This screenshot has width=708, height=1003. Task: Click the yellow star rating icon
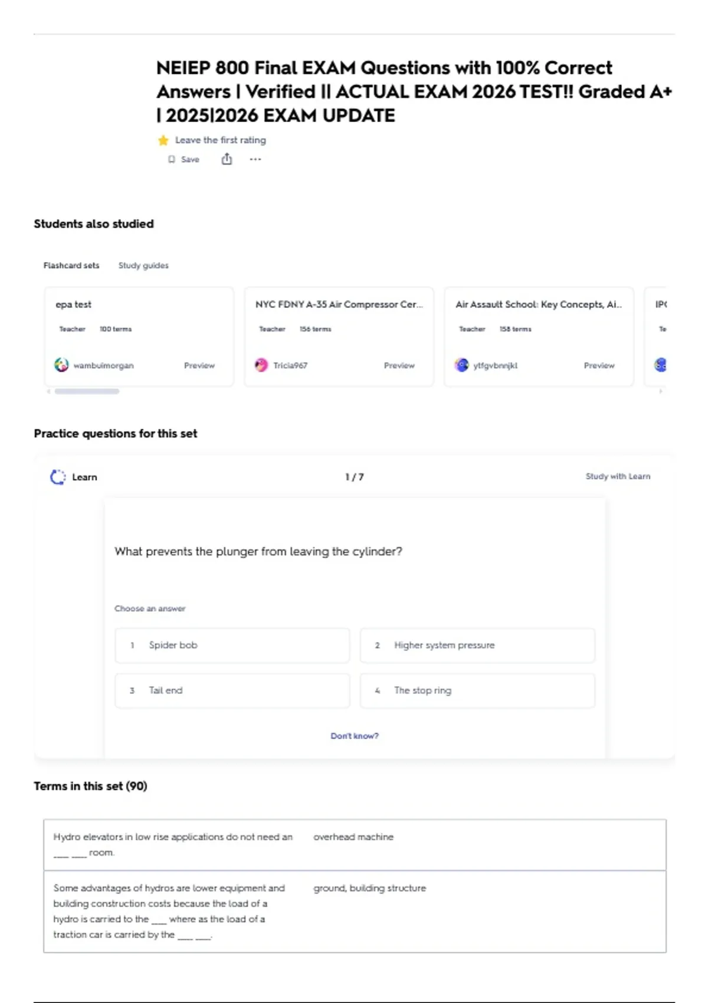163,140
